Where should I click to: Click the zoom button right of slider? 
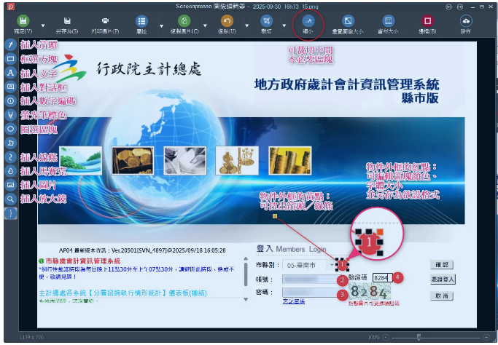[x=486, y=337]
